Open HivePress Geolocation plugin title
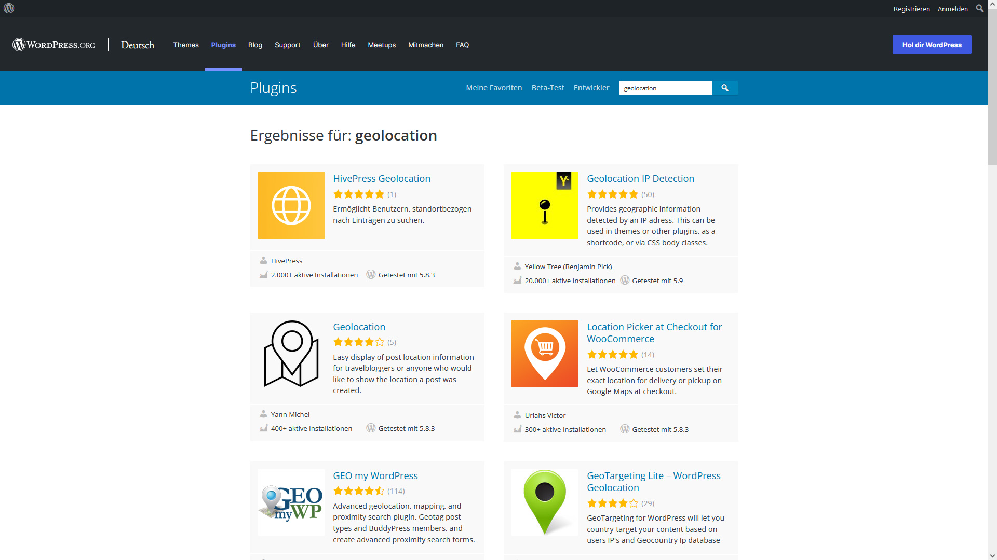 pyautogui.click(x=382, y=178)
